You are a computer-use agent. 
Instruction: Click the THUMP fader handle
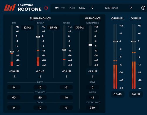[38, 37]
